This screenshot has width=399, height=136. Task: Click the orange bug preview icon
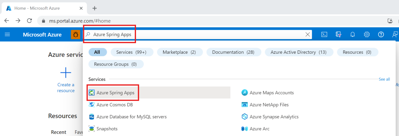[75, 34]
